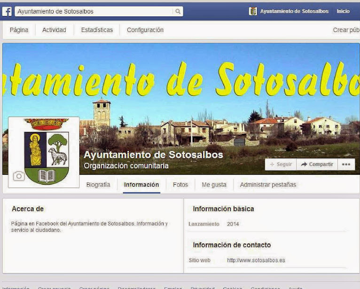Viewport: 360px width, 289px height.
Task: Click the search magnifier icon
Action: pos(178,11)
